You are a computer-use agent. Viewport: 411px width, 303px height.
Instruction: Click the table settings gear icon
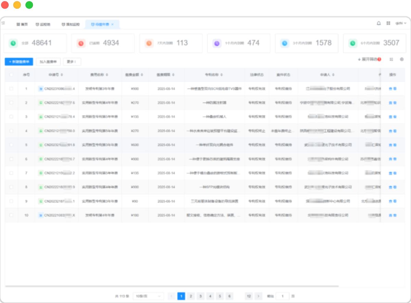pyautogui.click(x=402, y=59)
